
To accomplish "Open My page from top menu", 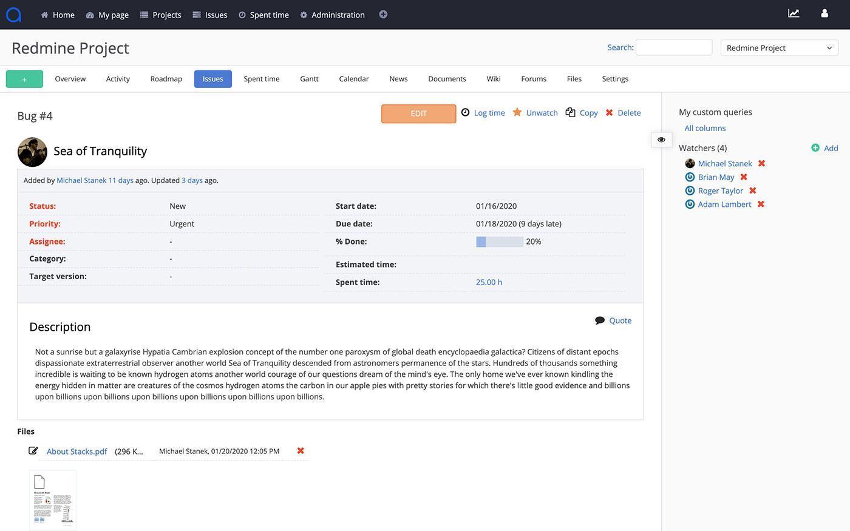I will tap(107, 15).
